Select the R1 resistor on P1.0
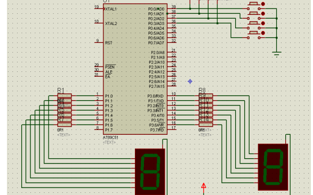 click(x=65, y=96)
